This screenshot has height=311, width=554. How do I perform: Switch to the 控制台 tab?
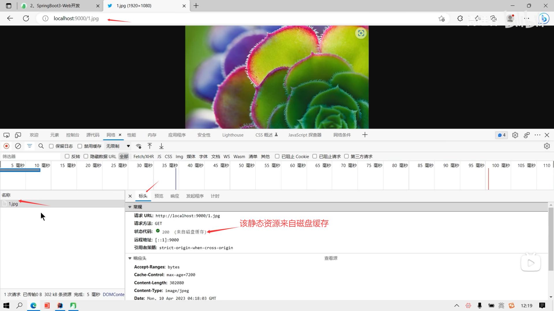click(x=72, y=135)
